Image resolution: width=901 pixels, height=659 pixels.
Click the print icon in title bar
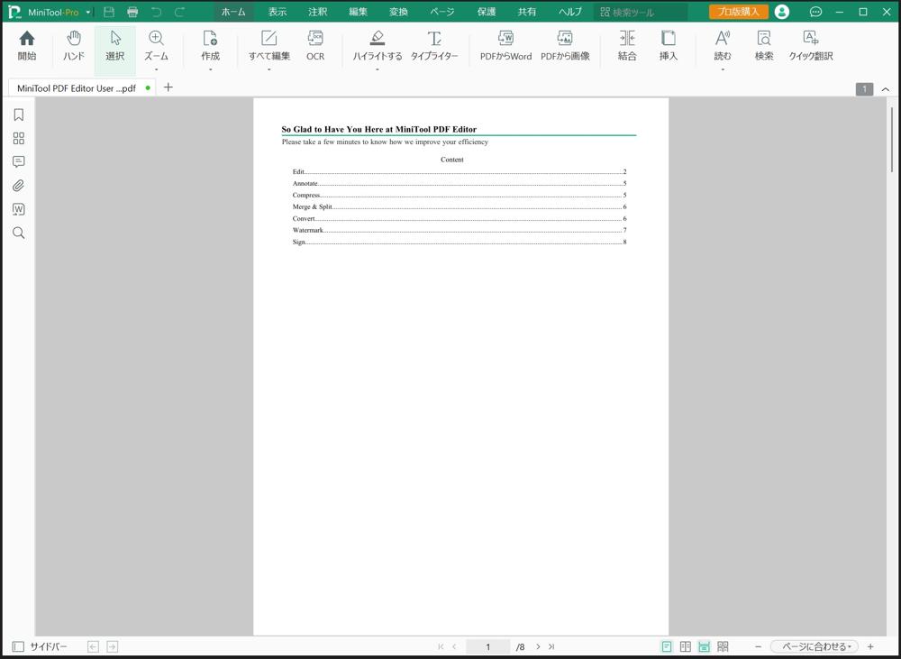[x=132, y=12]
